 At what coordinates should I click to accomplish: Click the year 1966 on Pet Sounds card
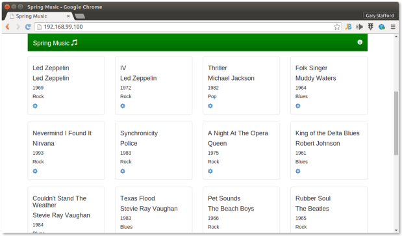(x=213, y=218)
